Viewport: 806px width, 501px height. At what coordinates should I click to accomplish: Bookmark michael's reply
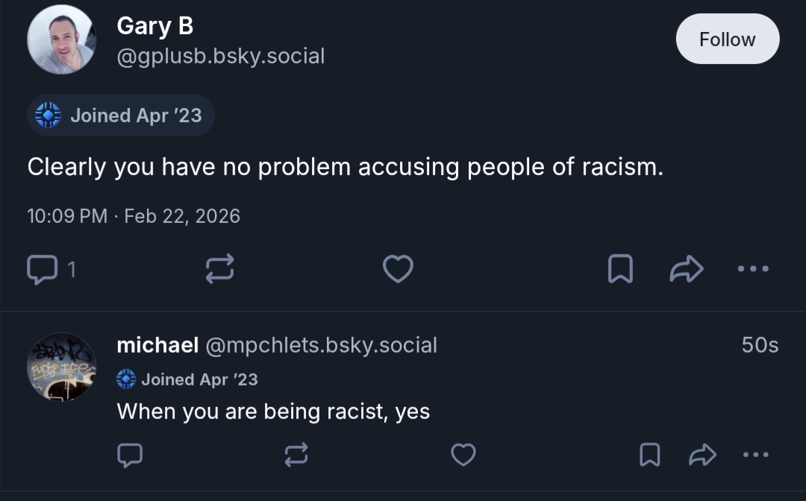point(650,454)
